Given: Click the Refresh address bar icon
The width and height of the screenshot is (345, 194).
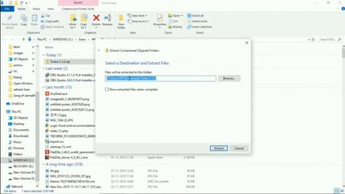Looking at the screenshot, I should coord(313,39).
